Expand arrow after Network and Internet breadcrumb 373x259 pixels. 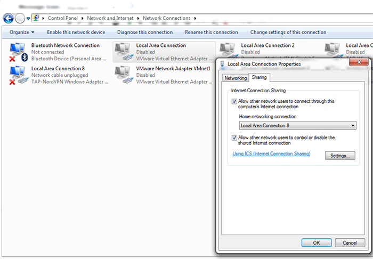(x=138, y=18)
